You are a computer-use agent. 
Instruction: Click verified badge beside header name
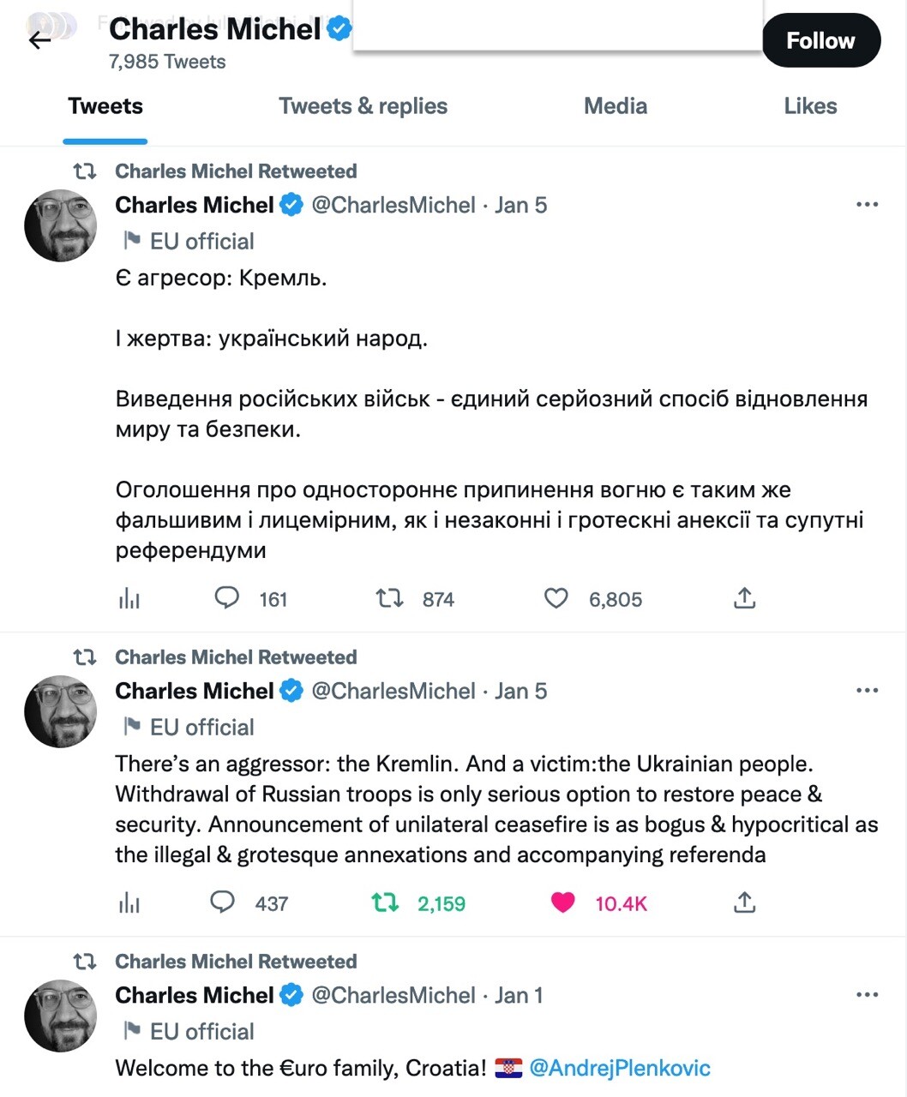pos(340,29)
